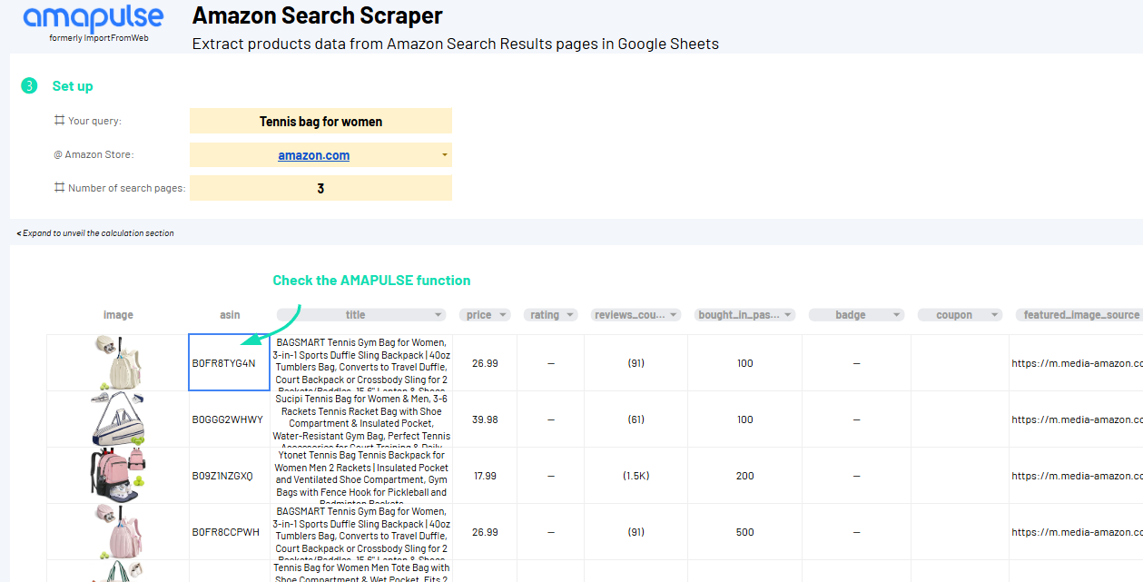Image resolution: width=1143 pixels, height=582 pixels.
Task: Select the reviews cell (61)
Action: tap(636, 419)
